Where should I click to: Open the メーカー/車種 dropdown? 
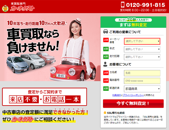point(142,41)
